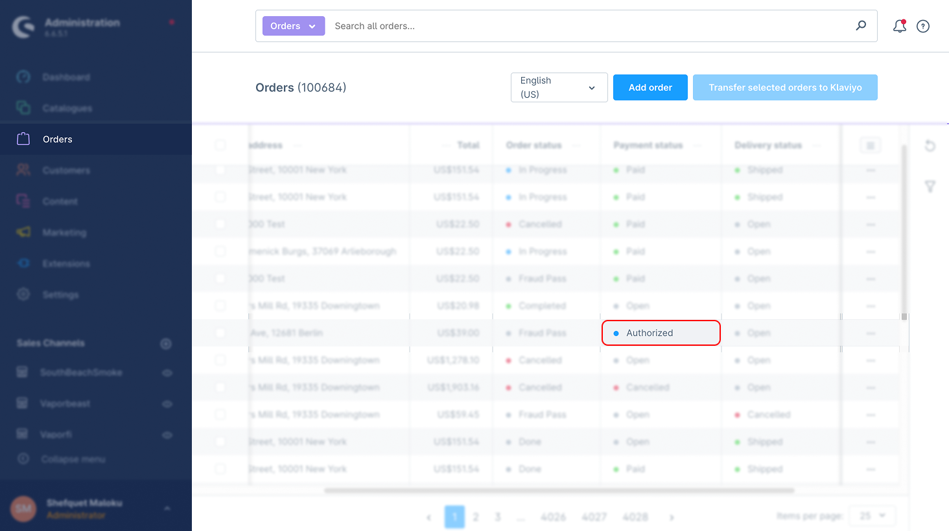Go to Settings in the sidebar

[x=60, y=295]
